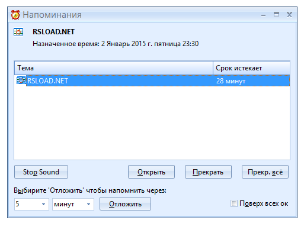Close the Напоминания window

click(289, 15)
